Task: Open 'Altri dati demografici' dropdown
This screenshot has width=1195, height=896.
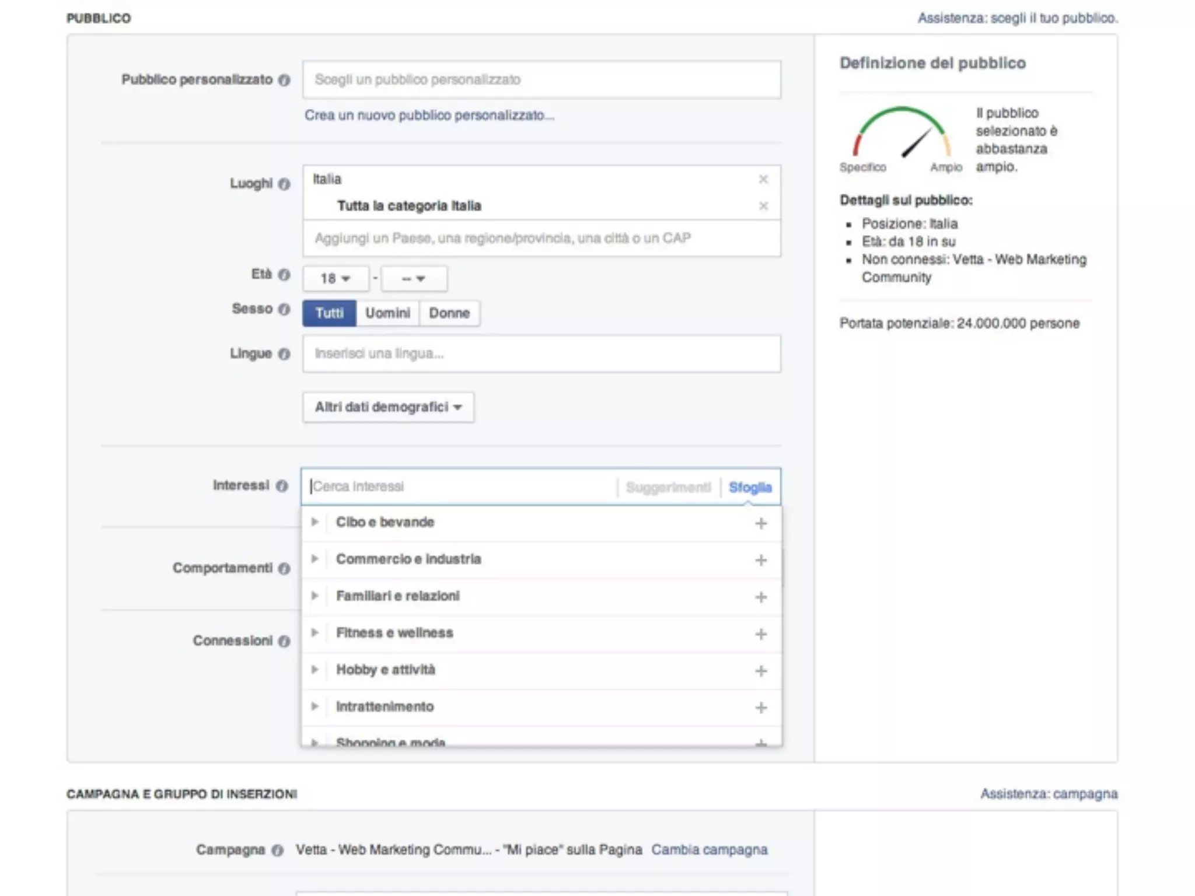Action: [x=388, y=407]
